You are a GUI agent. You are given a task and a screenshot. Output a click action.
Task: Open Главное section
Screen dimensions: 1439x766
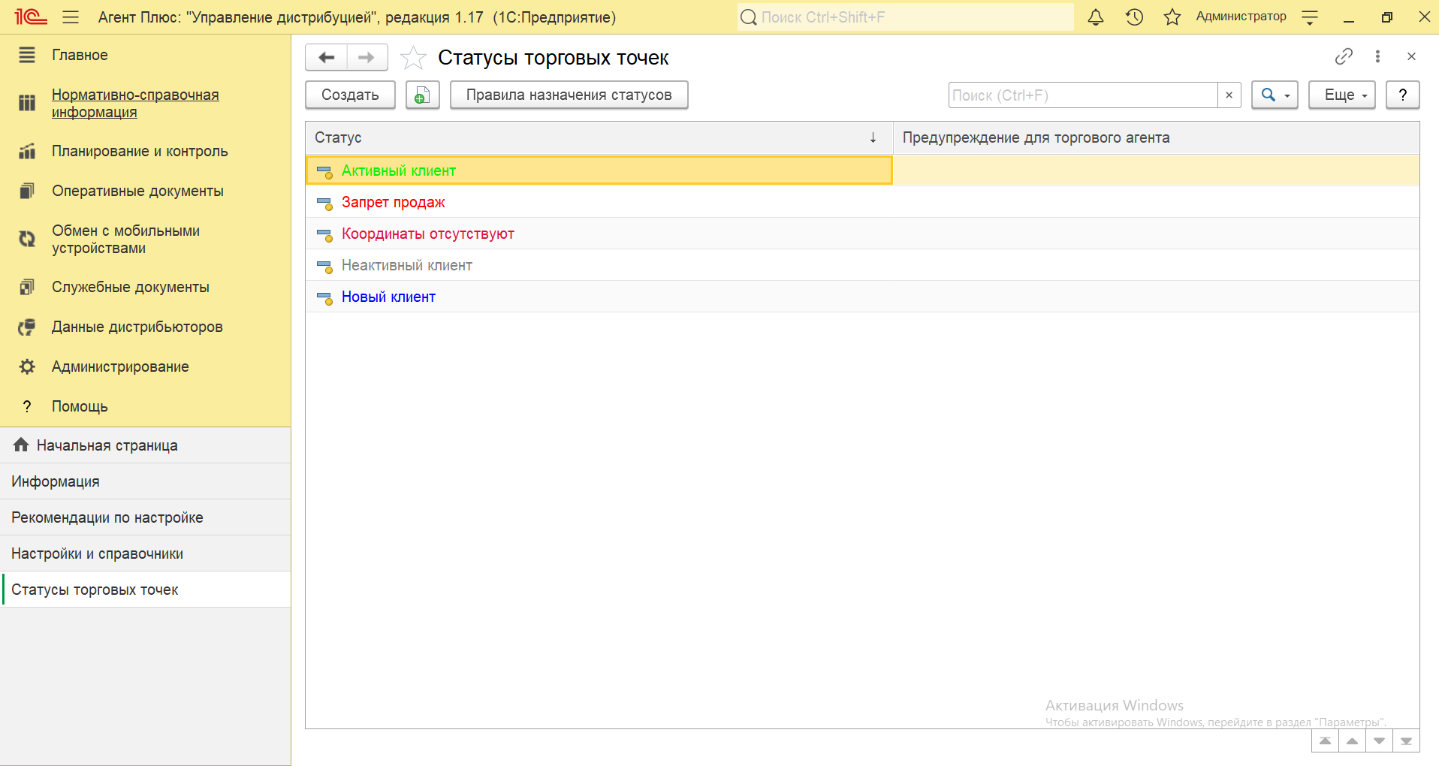coord(145,55)
